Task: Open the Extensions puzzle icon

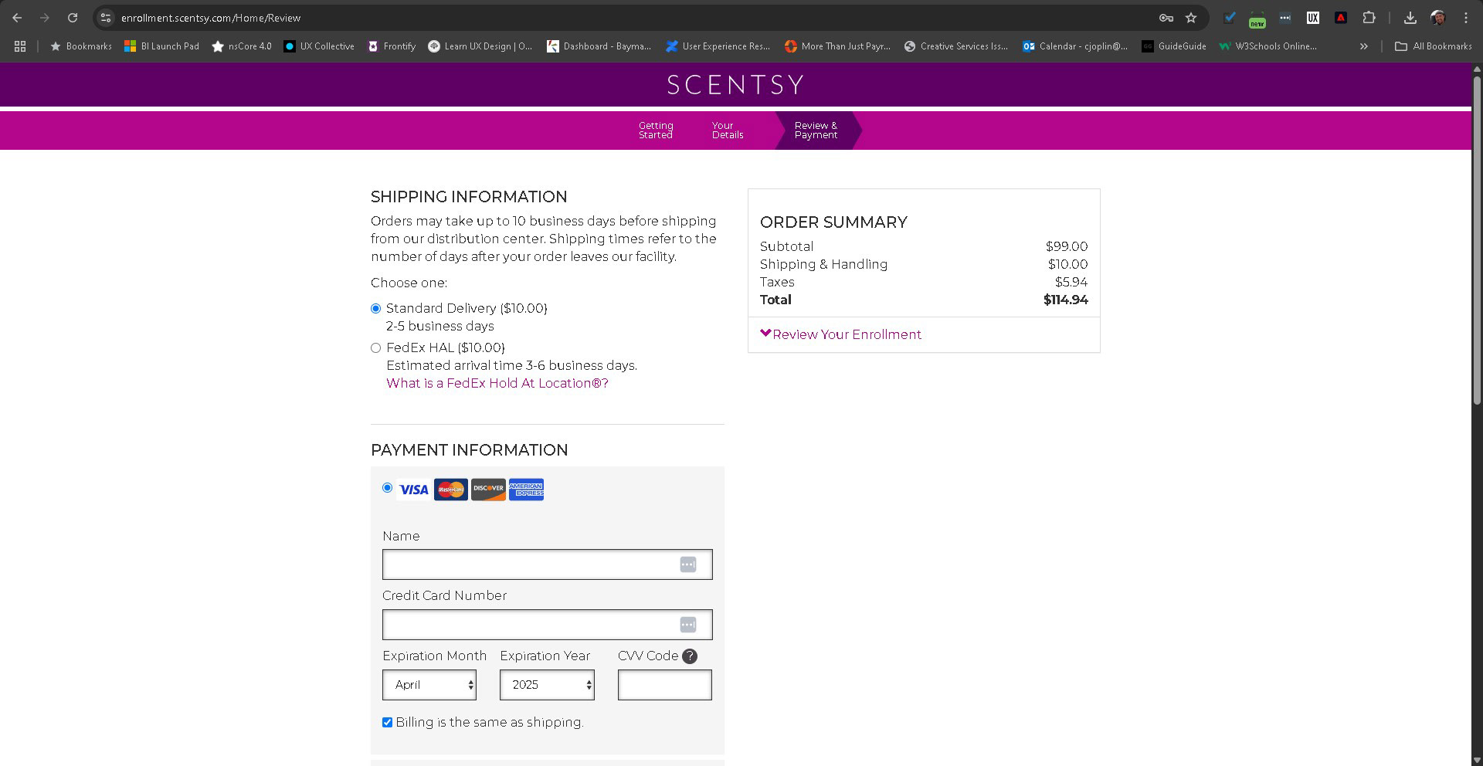Action: tap(1369, 18)
